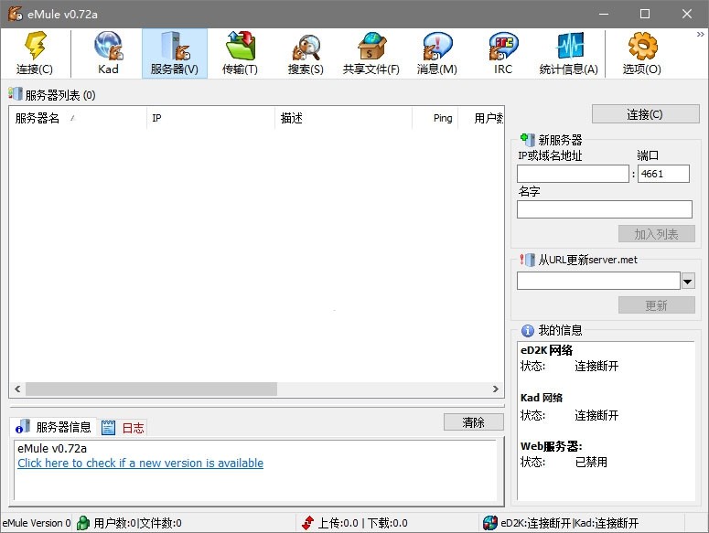Open Options (选项) gear icon
The image size is (709, 533).
tap(642, 53)
